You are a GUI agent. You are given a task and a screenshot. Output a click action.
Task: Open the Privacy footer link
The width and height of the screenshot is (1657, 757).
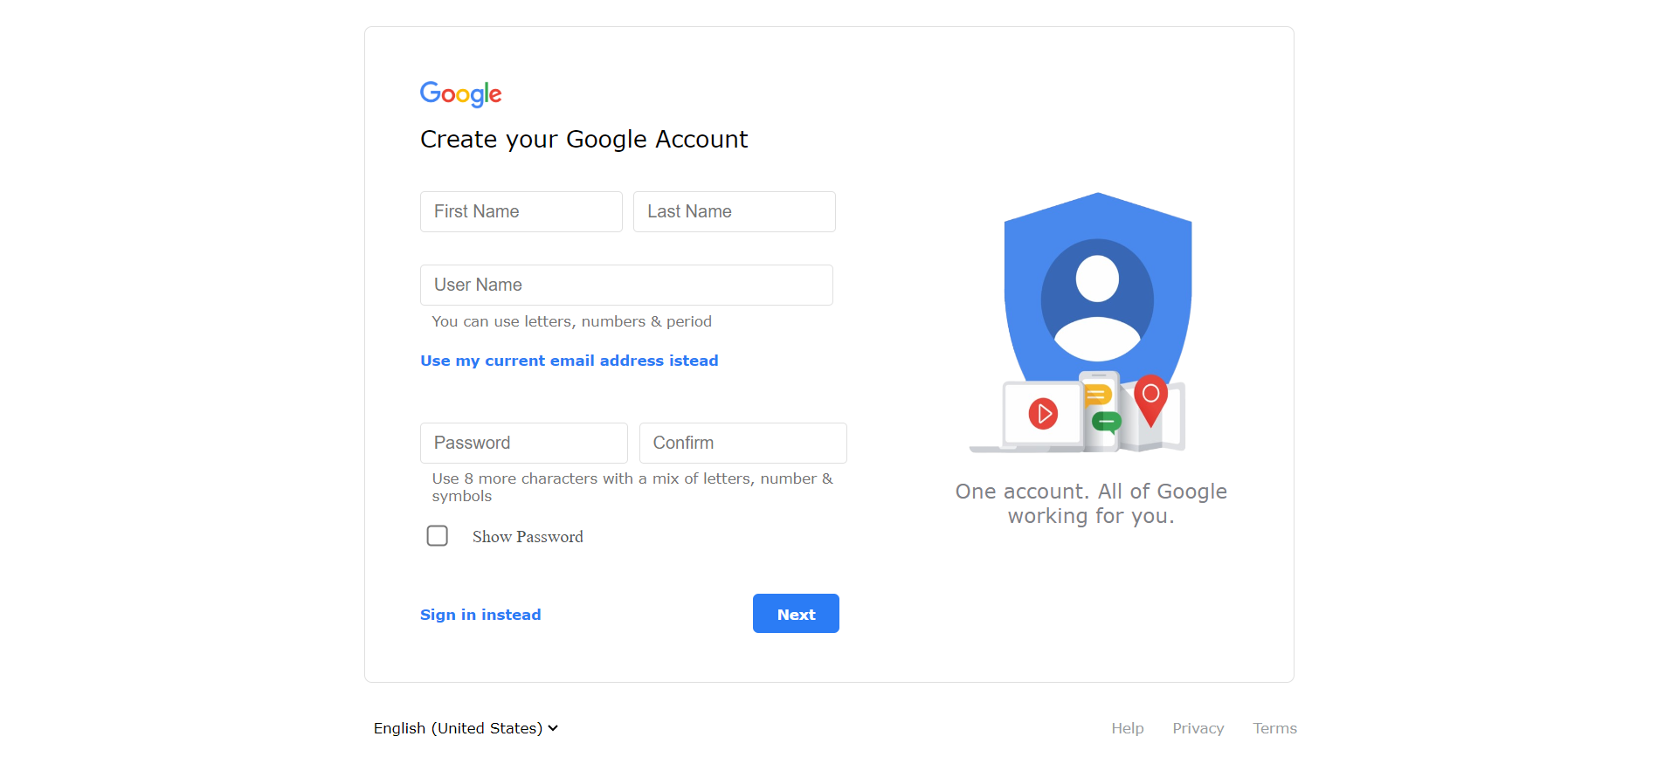[x=1198, y=728]
